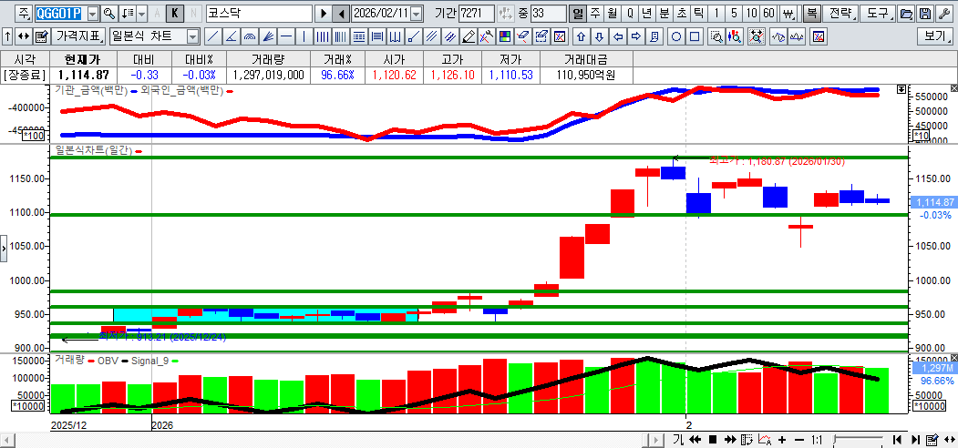The width and height of the screenshot is (958, 448).
Task: Select the ellipse drawing tool
Action: [x=677, y=36]
